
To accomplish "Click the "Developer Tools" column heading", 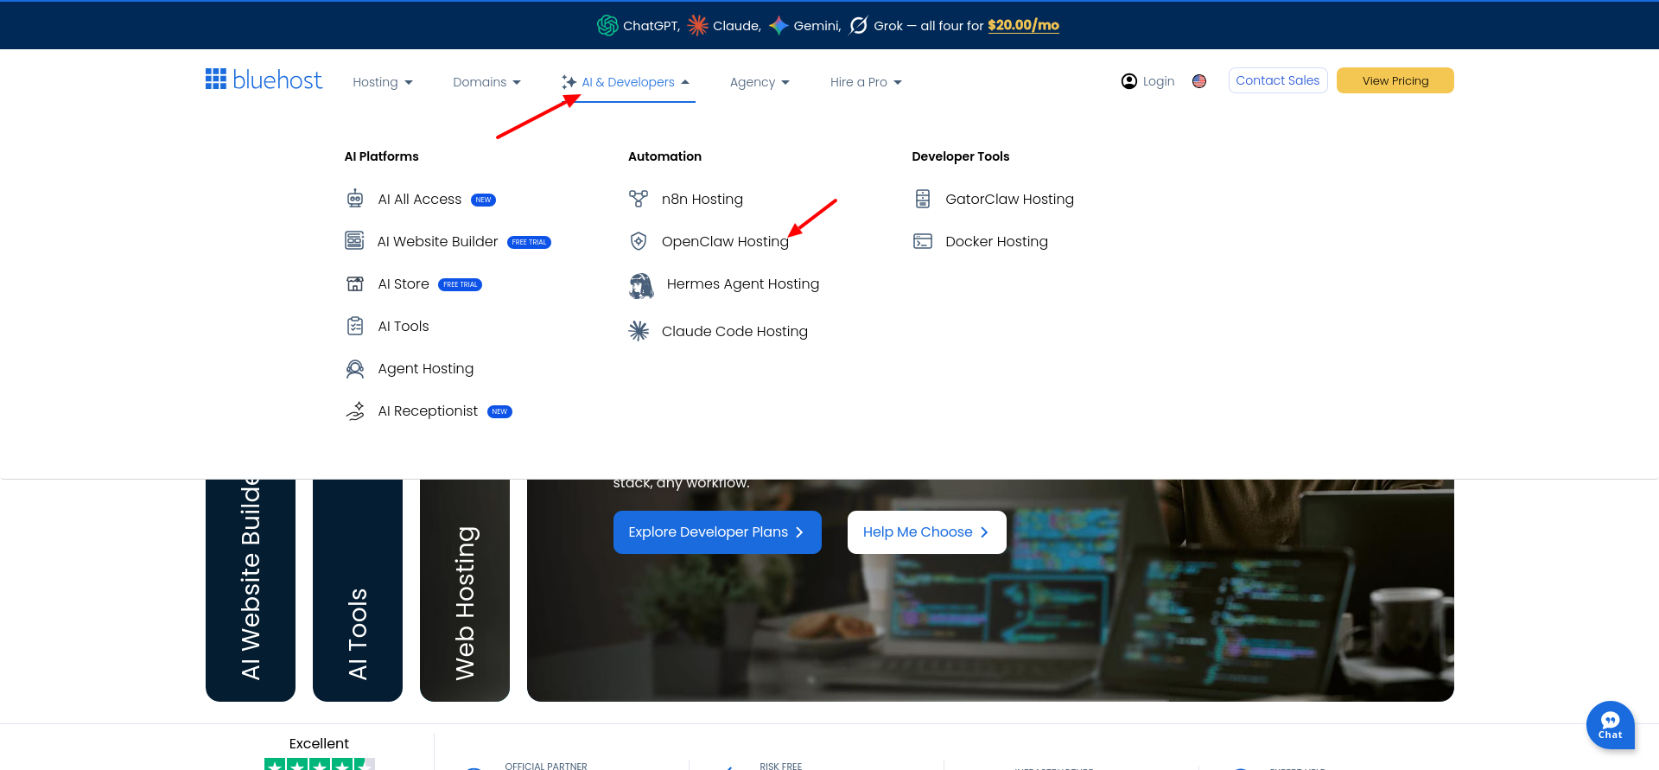I will coord(960,156).
